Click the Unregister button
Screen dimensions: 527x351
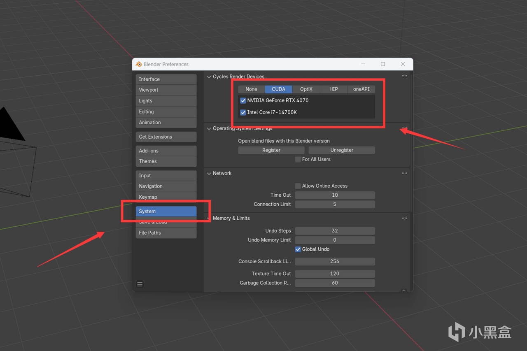[342, 150]
